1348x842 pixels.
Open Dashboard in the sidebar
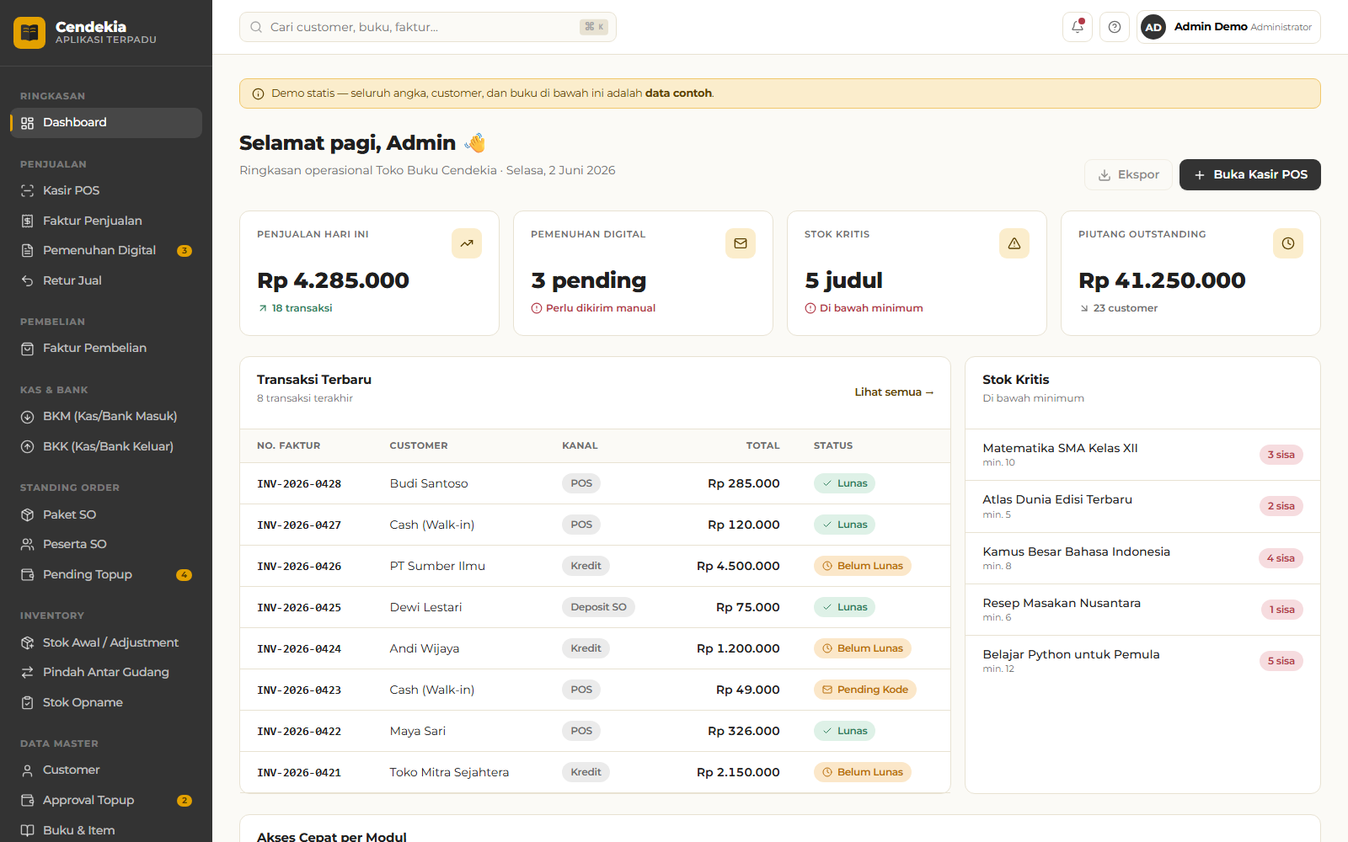coord(106,123)
